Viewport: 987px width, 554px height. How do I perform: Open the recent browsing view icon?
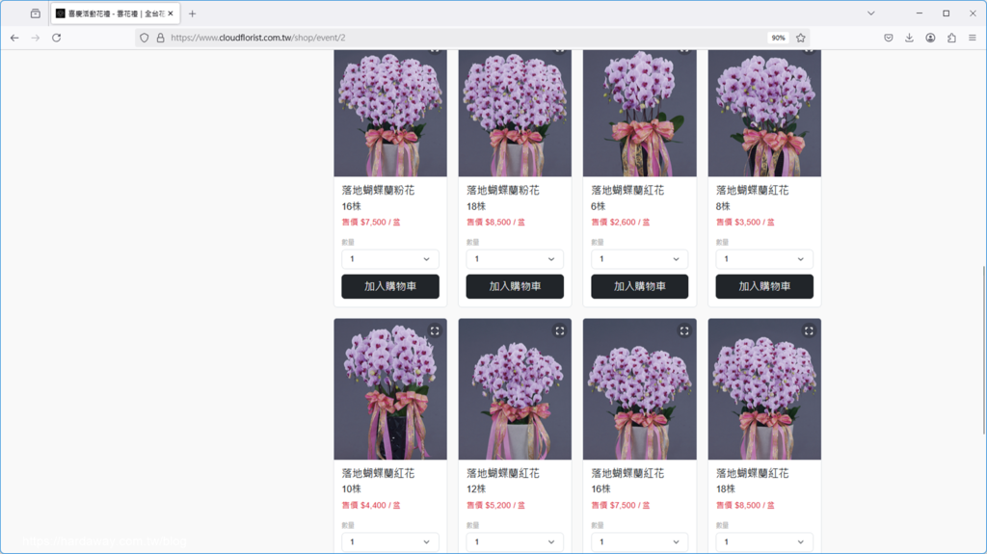point(36,13)
